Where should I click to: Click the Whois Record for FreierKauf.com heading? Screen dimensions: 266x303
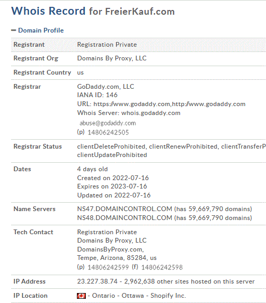point(93,11)
